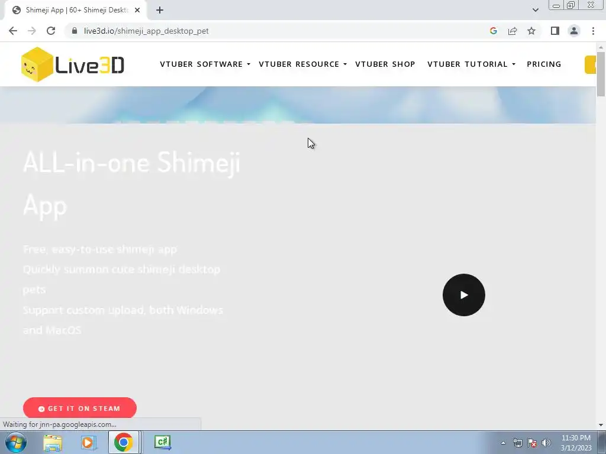
Task: Click the volume speaker tray icon
Action: tap(546, 443)
